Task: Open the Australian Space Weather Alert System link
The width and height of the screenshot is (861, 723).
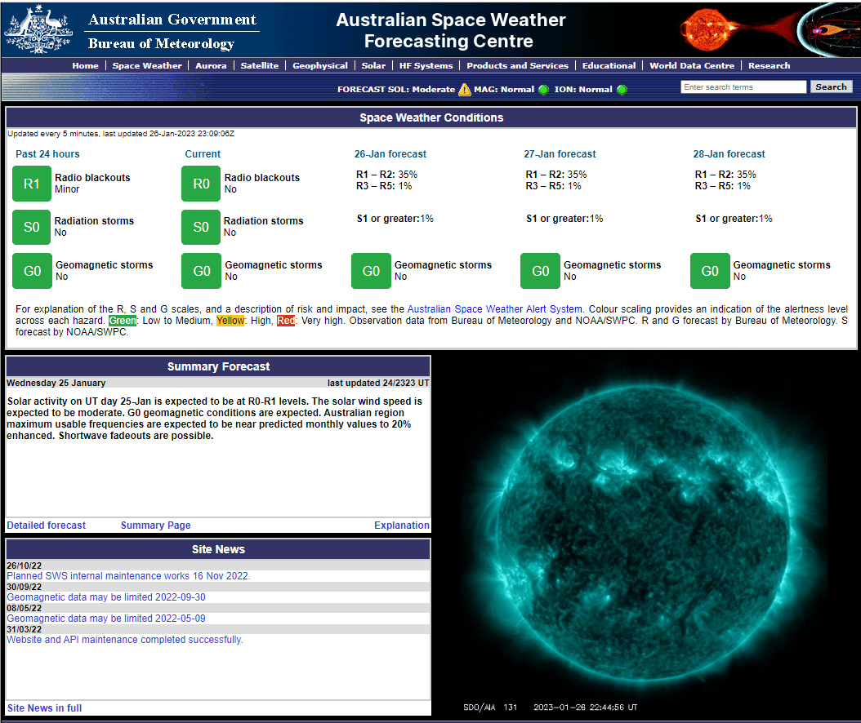Action: coord(495,309)
